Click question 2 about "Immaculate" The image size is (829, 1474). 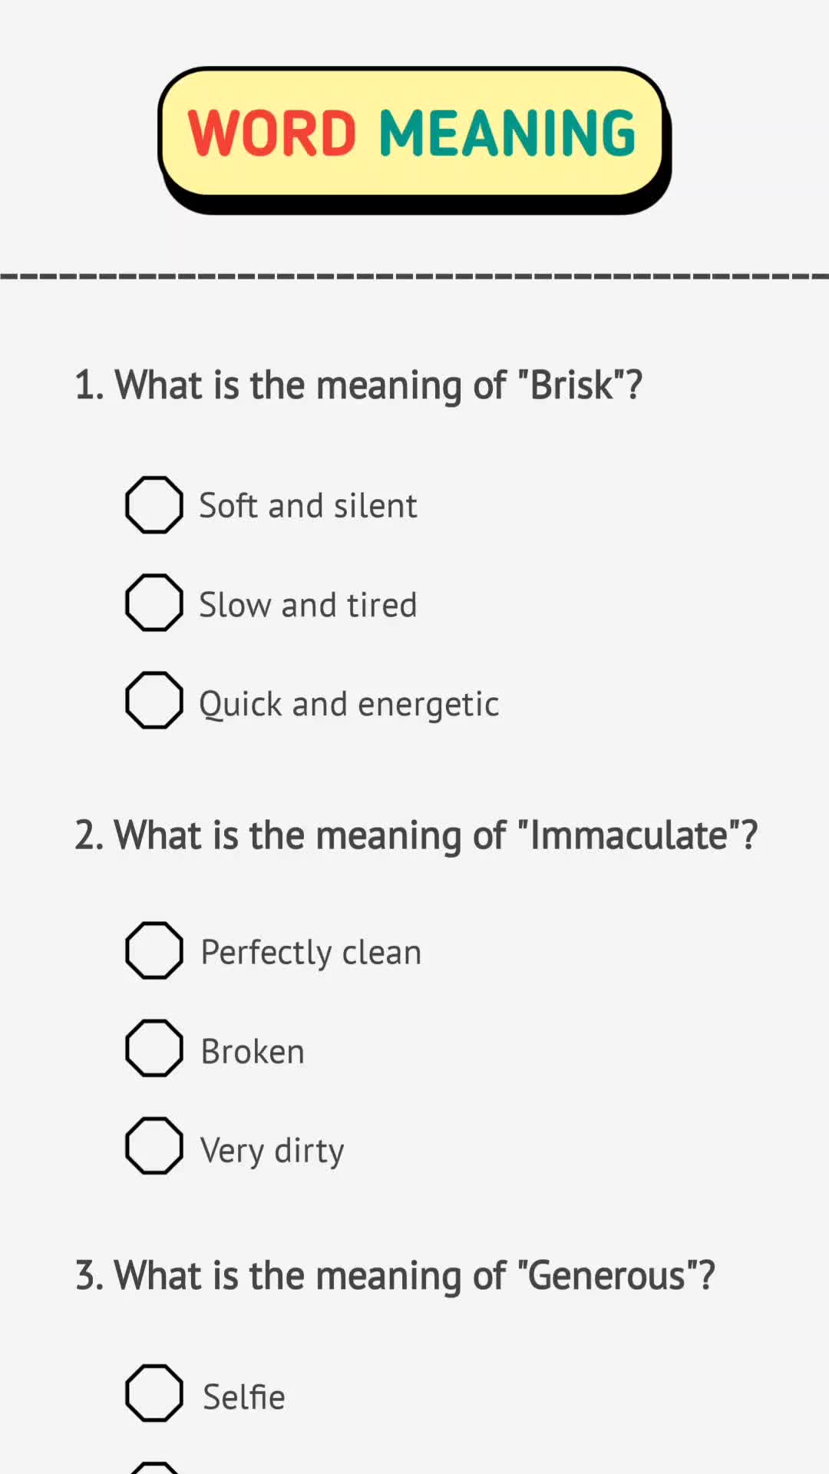tap(416, 835)
